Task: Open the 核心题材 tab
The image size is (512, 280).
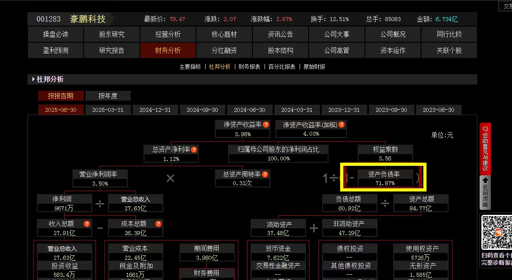Action: click(x=225, y=34)
